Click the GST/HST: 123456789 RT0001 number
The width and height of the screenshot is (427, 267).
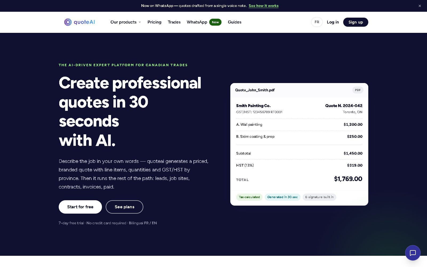(x=259, y=112)
